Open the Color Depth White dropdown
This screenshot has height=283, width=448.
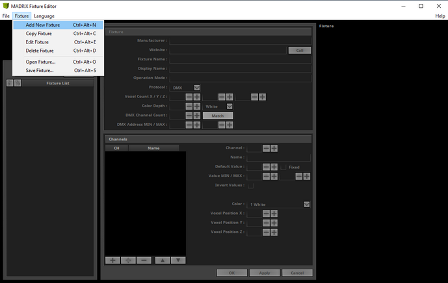(230, 106)
